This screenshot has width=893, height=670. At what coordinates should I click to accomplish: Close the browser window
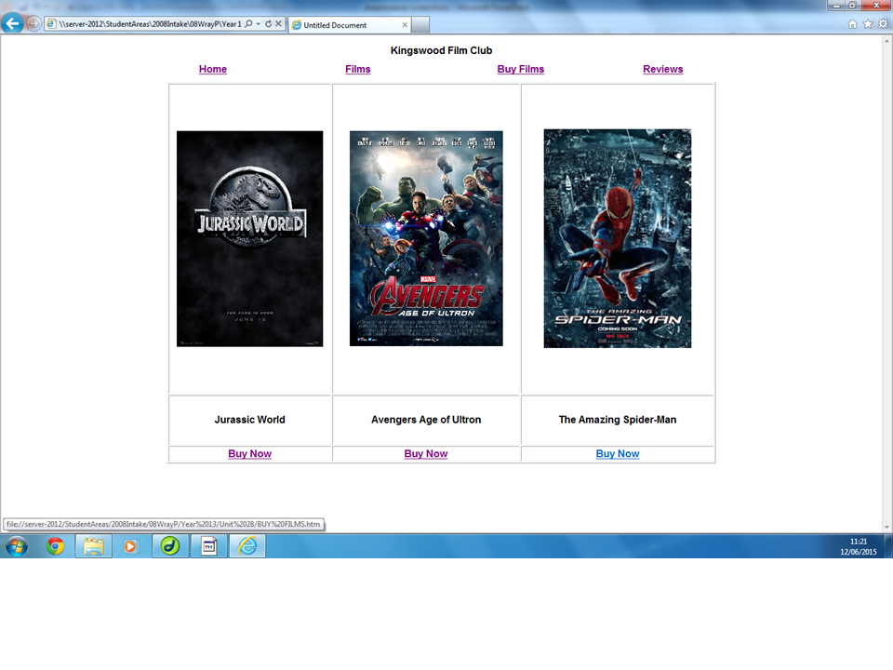[x=876, y=6]
